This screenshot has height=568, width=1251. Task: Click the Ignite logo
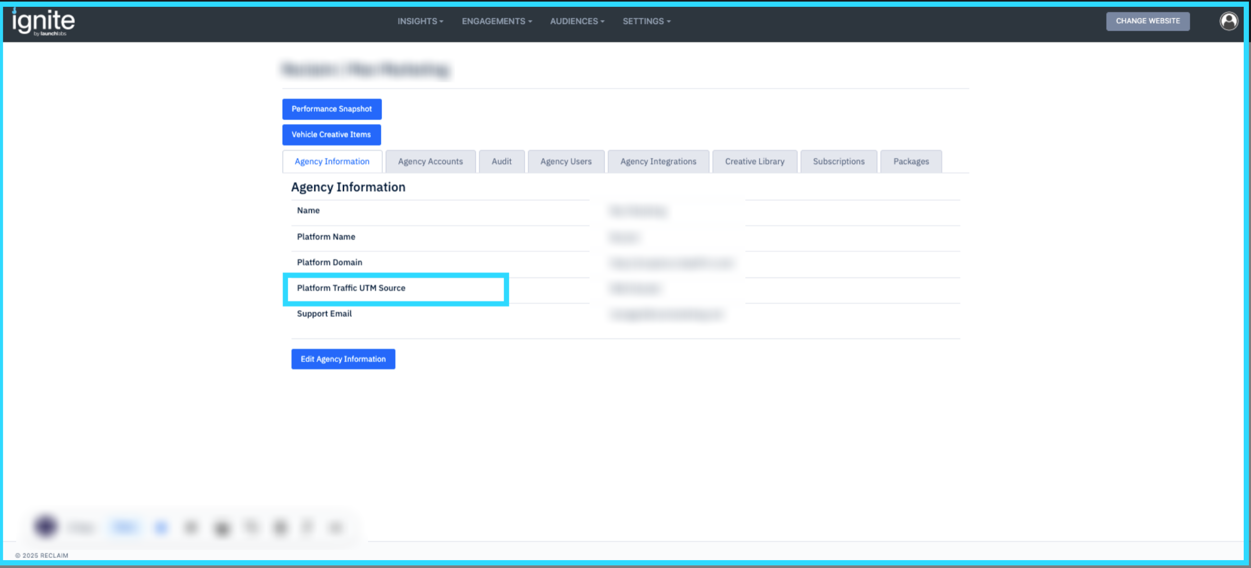tap(43, 22)
